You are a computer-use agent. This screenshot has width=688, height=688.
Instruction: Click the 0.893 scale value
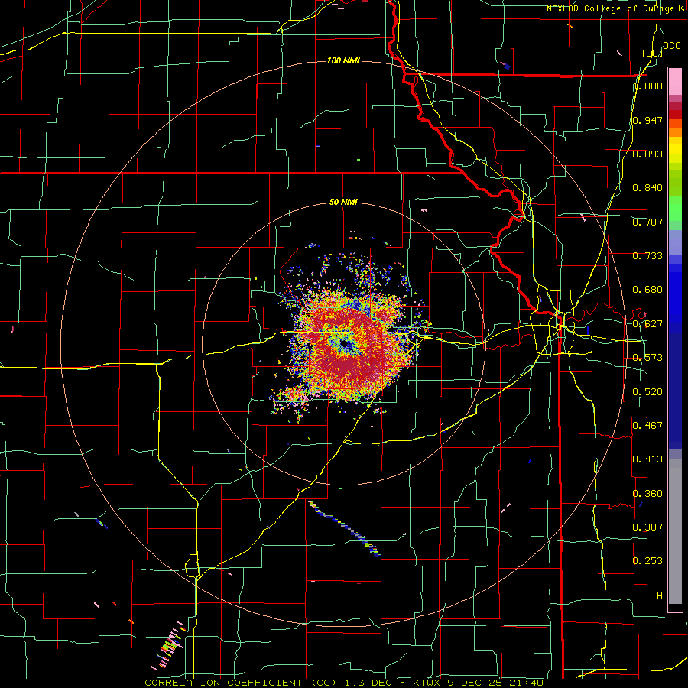pyautogui.click(x=647, y=154)
